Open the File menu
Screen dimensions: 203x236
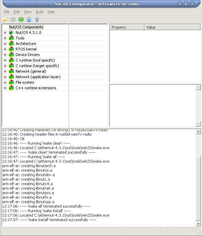(7, 12)
